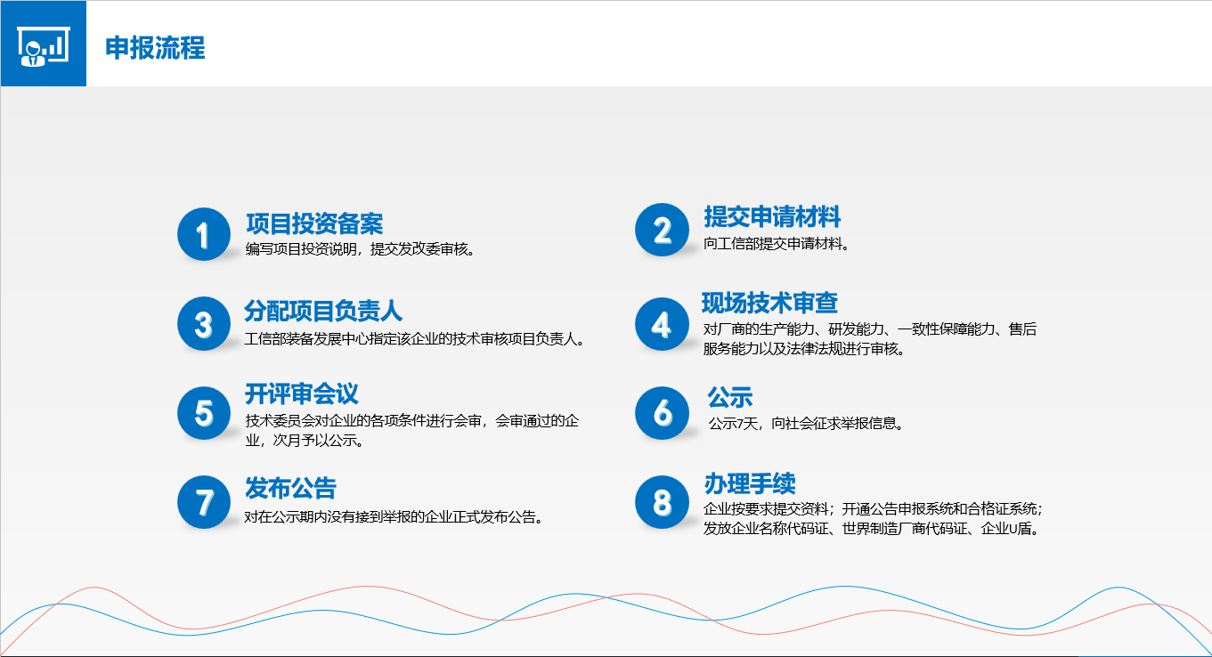Click the presenter chart icon in header
The height and width of the screenshot is (657, 1212).
(x=43, y=45)
